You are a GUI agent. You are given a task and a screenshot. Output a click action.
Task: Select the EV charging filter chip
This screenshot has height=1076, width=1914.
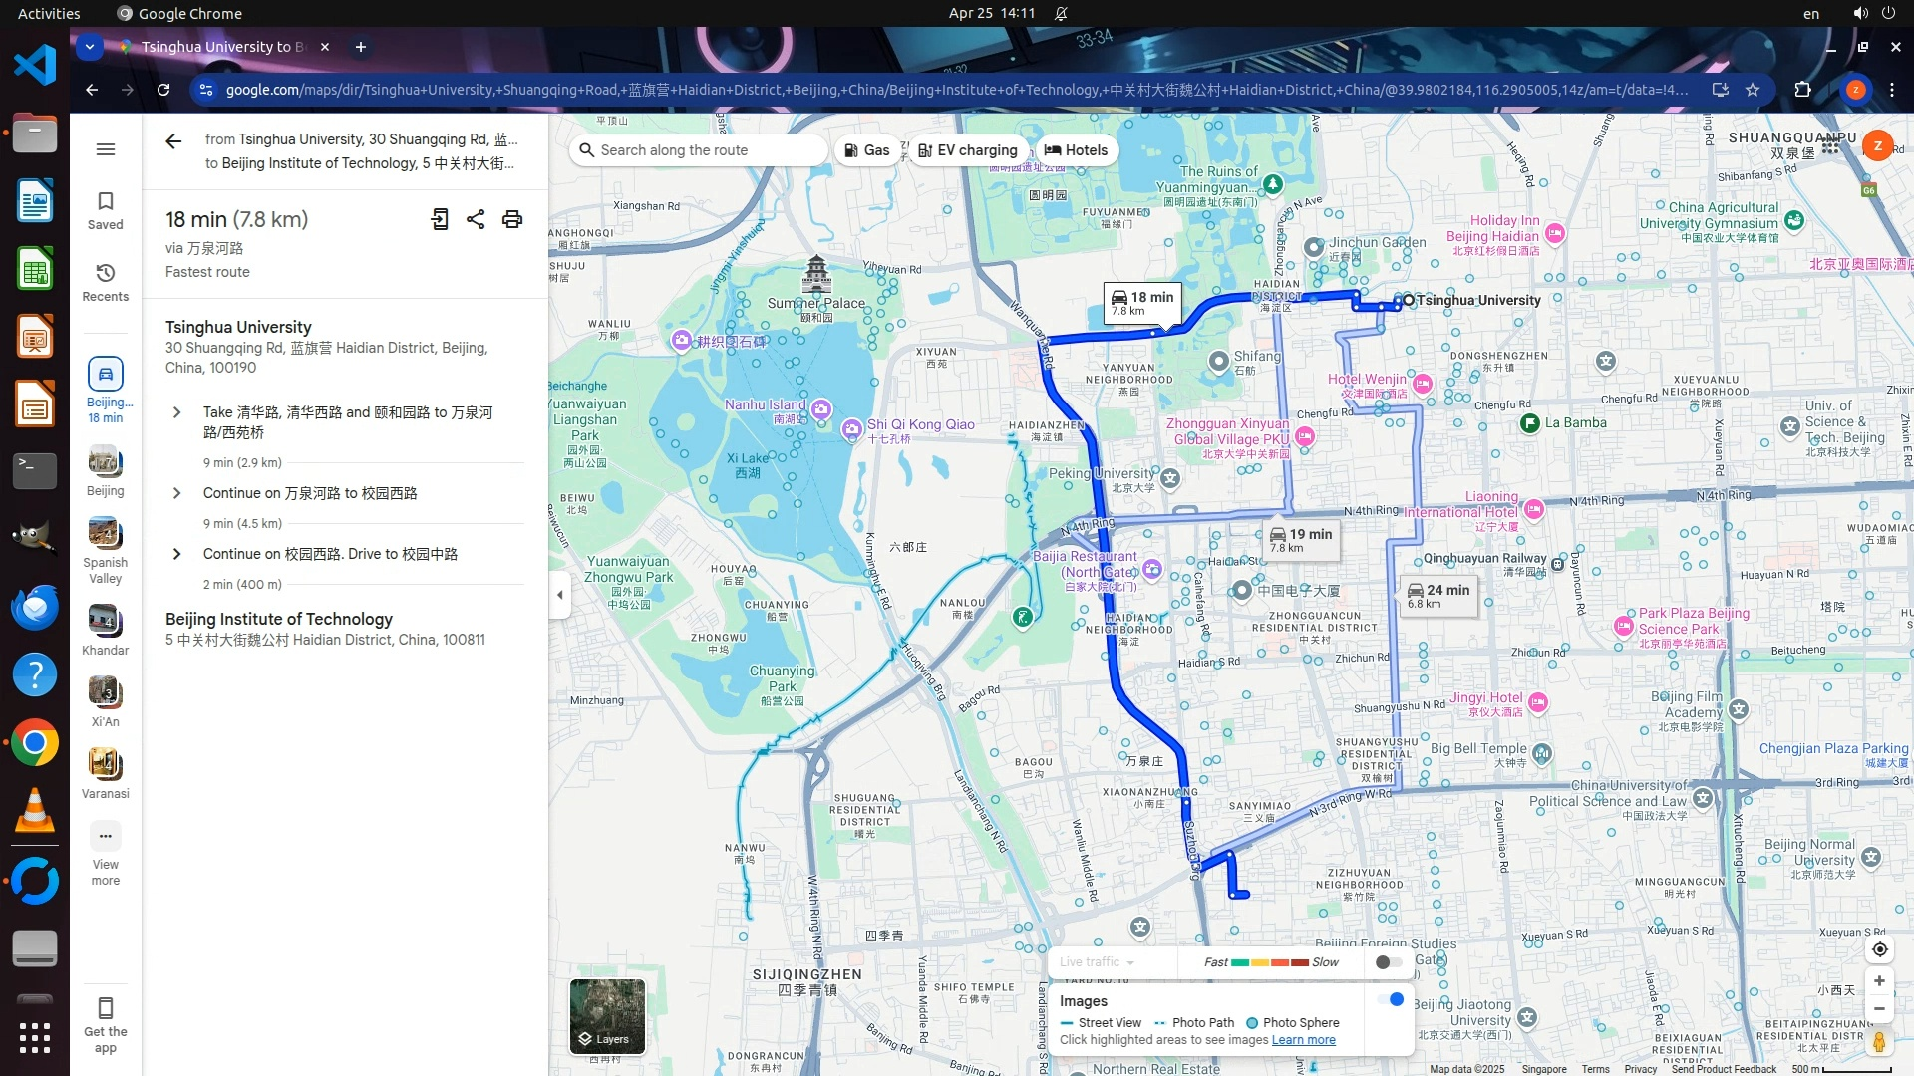point(968,150)
